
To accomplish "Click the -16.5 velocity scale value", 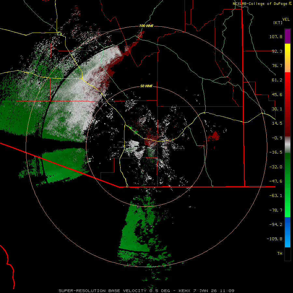I will 276,152.
